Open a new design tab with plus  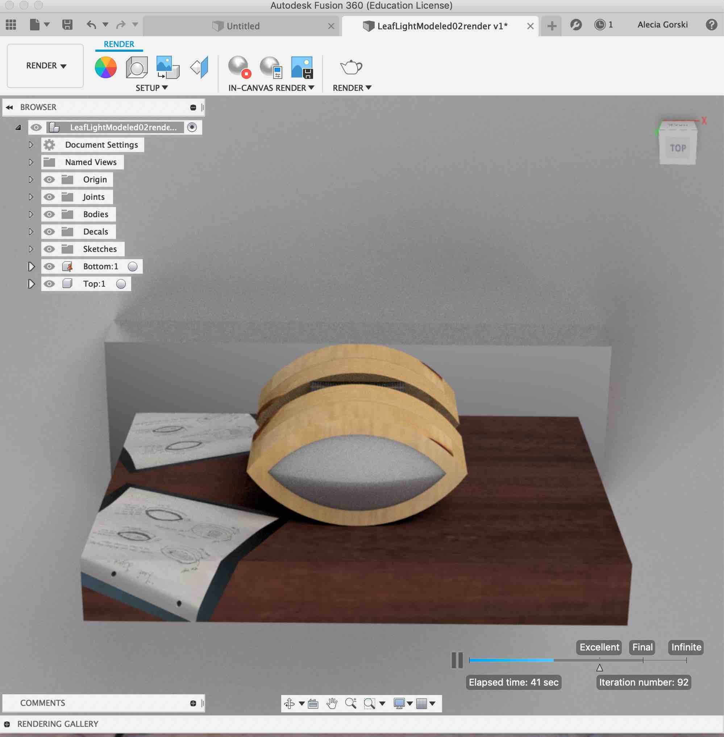552,26
